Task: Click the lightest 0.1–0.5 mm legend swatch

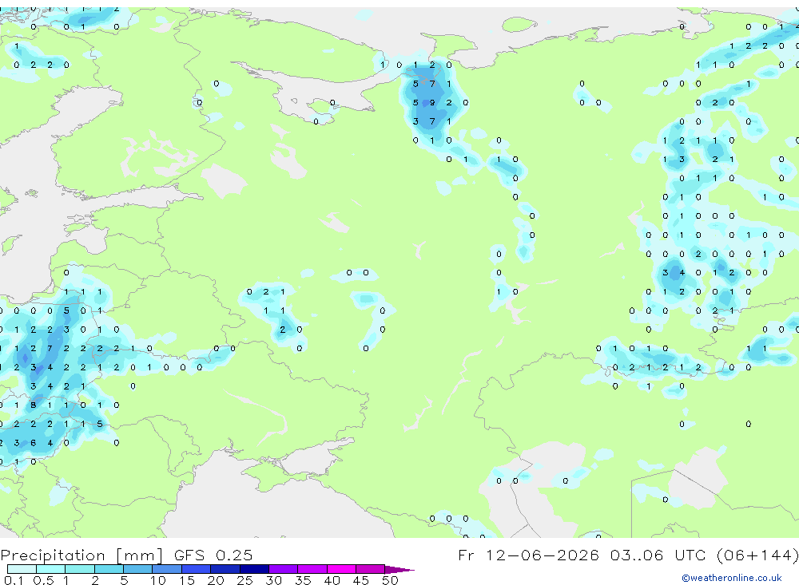Action: [x=22, y=569]
